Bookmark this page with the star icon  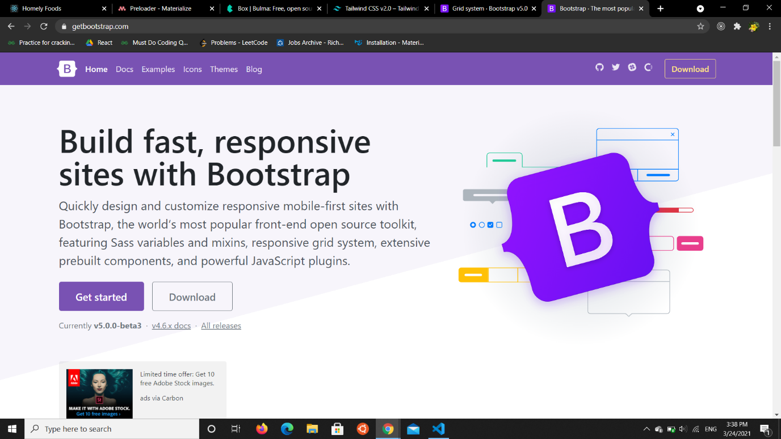click(x=700, y=26)
